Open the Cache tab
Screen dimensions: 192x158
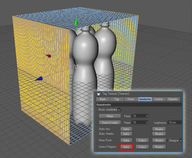coord(159,99)
